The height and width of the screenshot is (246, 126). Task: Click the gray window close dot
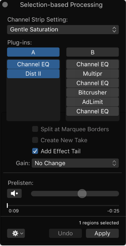pyautogui.click(x=5, y=5)
